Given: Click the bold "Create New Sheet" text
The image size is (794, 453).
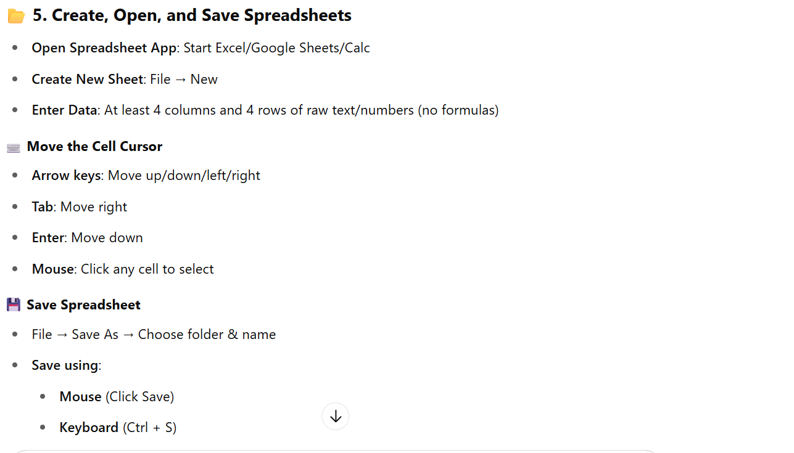Looking at the screenshot, I should pos(87,80).
